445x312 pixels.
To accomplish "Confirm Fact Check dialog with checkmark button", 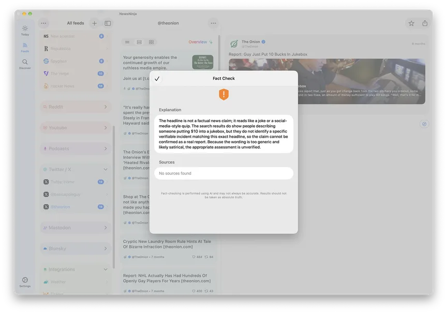I will (157, 79).
